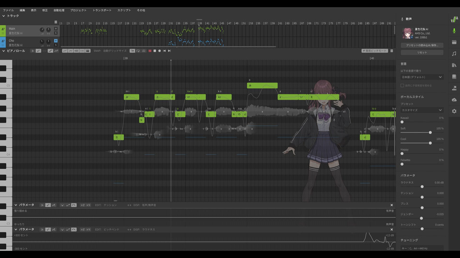460x258 pixels.
Task: Open the dictionary book icon in the sidebar
Action: [x=454, y=76]
